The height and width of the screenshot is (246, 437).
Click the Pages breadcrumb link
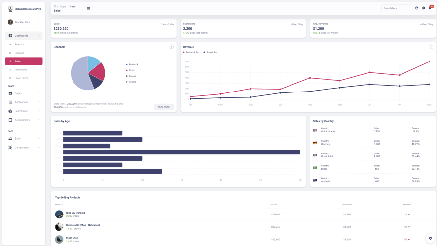coord(63,6)
